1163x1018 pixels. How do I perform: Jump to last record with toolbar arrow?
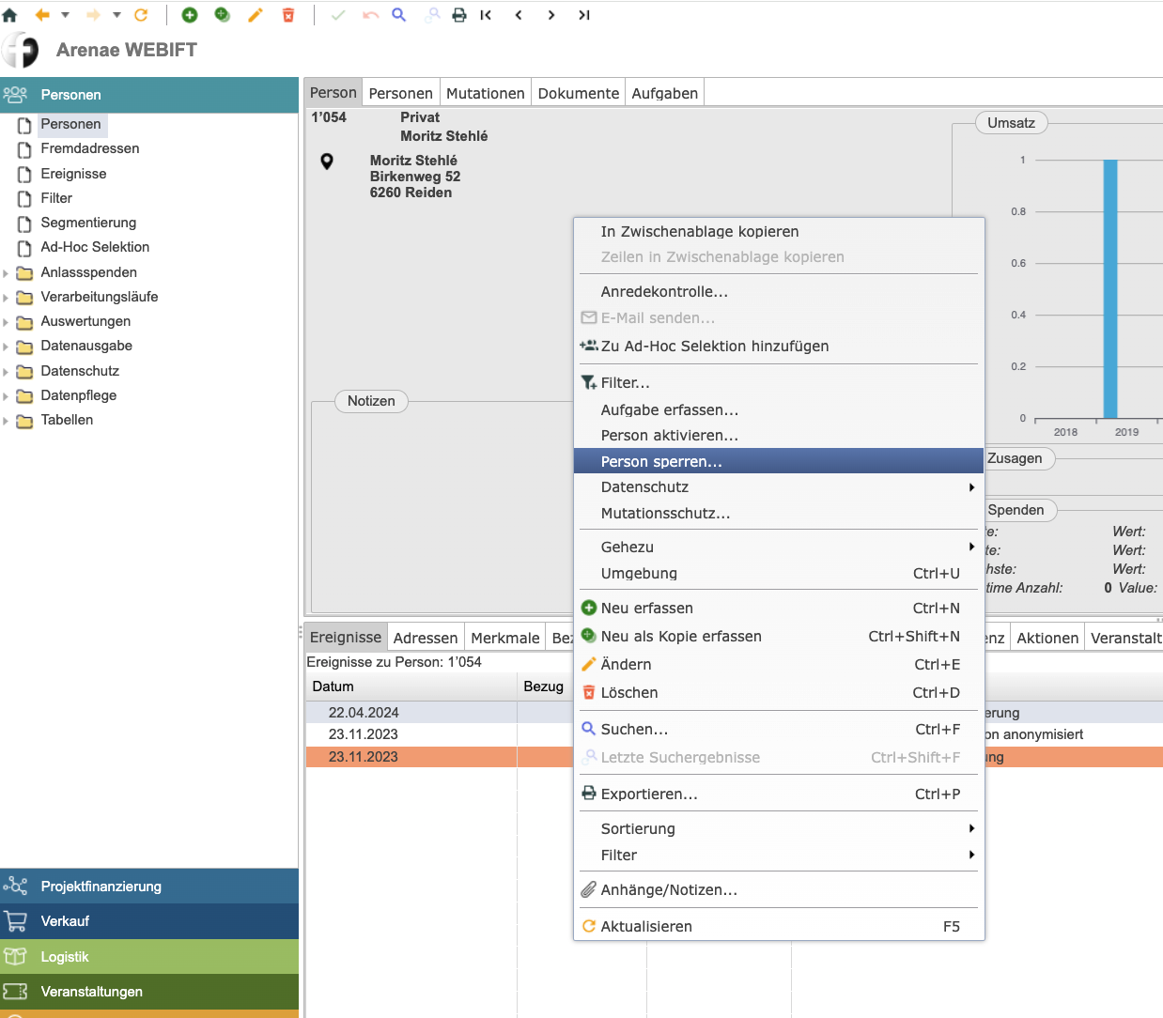pos(583,15)
